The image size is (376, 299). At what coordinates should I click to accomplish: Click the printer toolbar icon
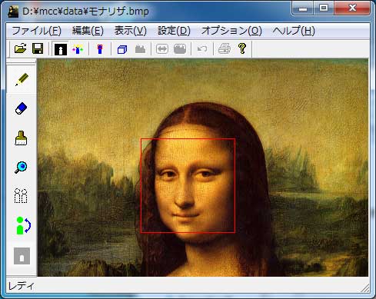coord(225,48)
